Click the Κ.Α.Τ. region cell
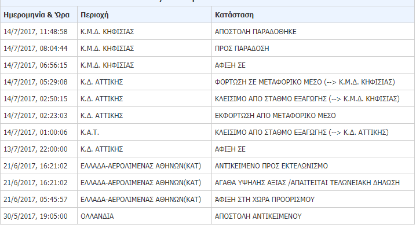The width and height of the screenshot is (416, 228). pyautogui.click(x=90, y=133)
